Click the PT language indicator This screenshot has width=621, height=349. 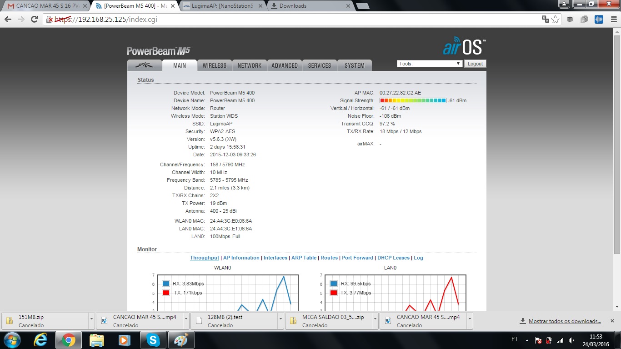515,339
